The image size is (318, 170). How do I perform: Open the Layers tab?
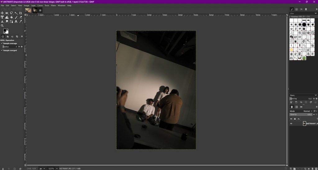tap(292, 107)
